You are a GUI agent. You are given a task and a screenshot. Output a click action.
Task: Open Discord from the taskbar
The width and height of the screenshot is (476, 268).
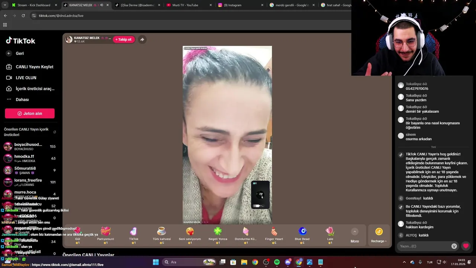[288, 262]
